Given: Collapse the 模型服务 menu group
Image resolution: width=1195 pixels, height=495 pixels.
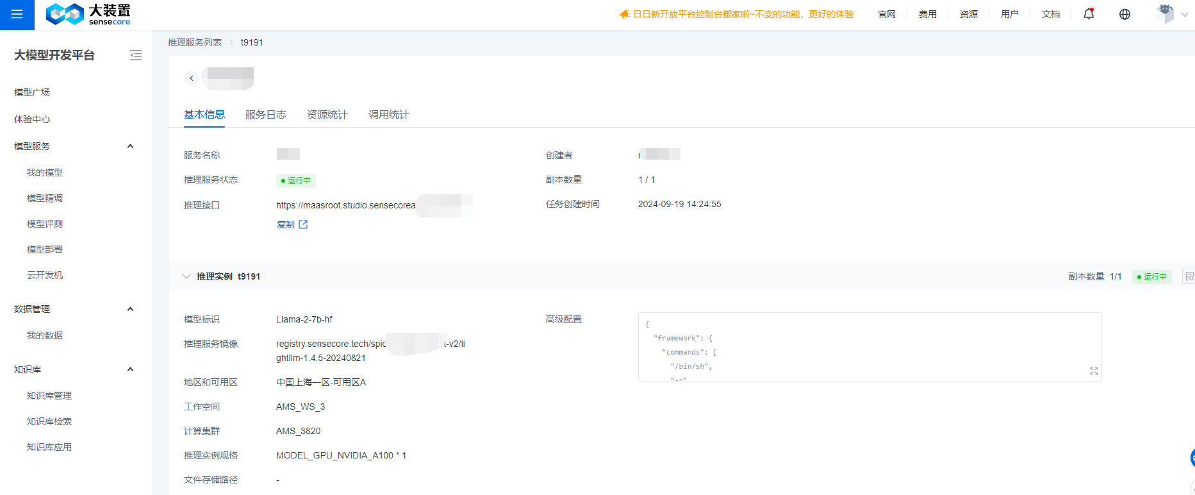Looking at the screenshot, I should (x=130, y=146).
